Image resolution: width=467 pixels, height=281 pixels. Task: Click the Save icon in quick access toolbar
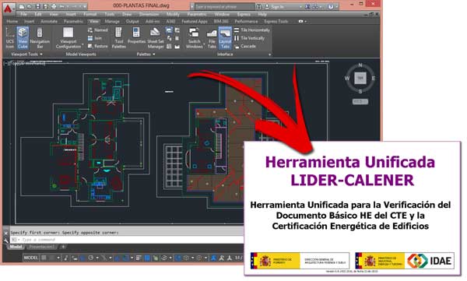pyautogui.click(x=37, y=6)
